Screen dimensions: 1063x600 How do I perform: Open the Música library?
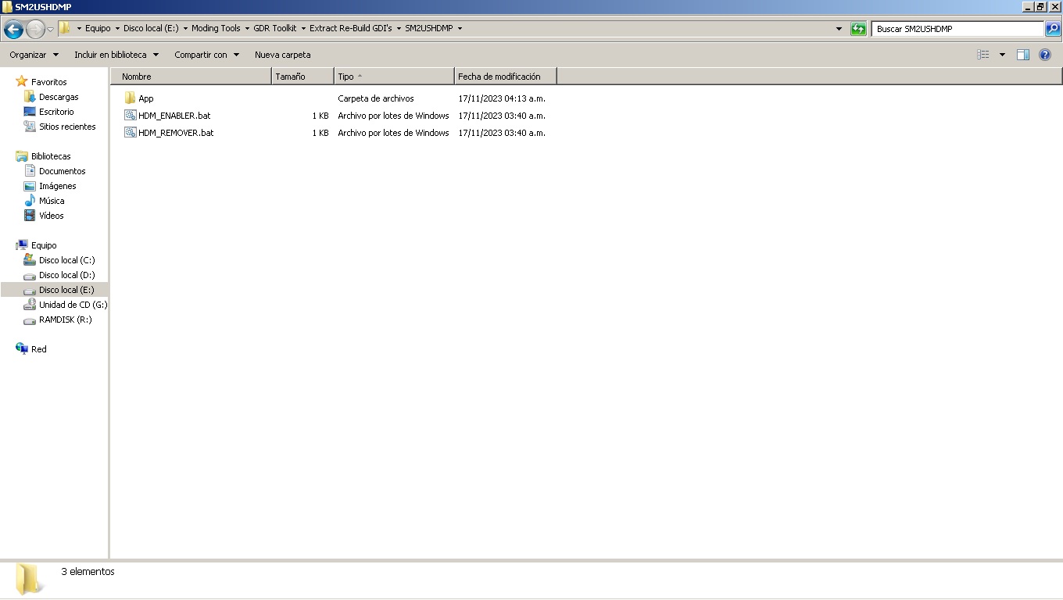52,201
